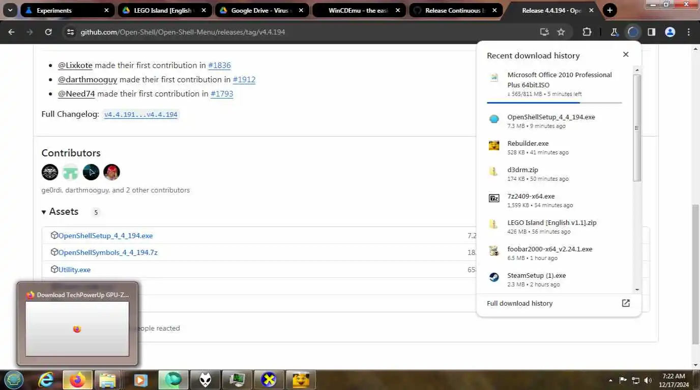700x390 pixels.
Task: Open d3drm.zip from download history
Action: pyautogui.click(x=555, y=174)
